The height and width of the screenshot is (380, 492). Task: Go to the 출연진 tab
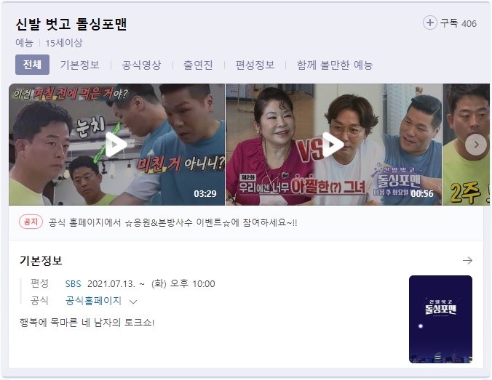click(x=198, y=65)
